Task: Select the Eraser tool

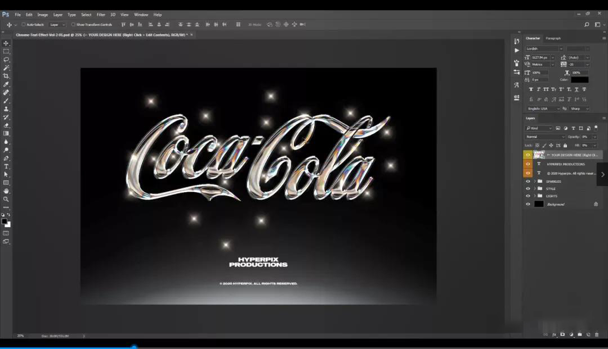Action: pyautogui.click(x=6, y=125)
